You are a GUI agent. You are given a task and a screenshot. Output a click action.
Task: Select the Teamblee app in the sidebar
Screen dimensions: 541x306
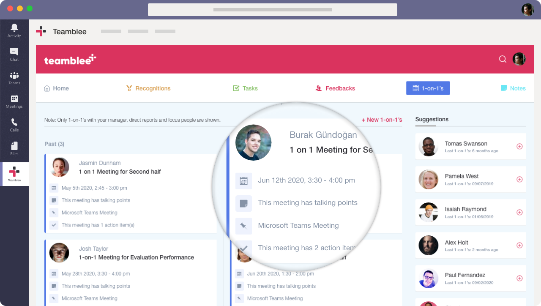[x=14, y=174]
